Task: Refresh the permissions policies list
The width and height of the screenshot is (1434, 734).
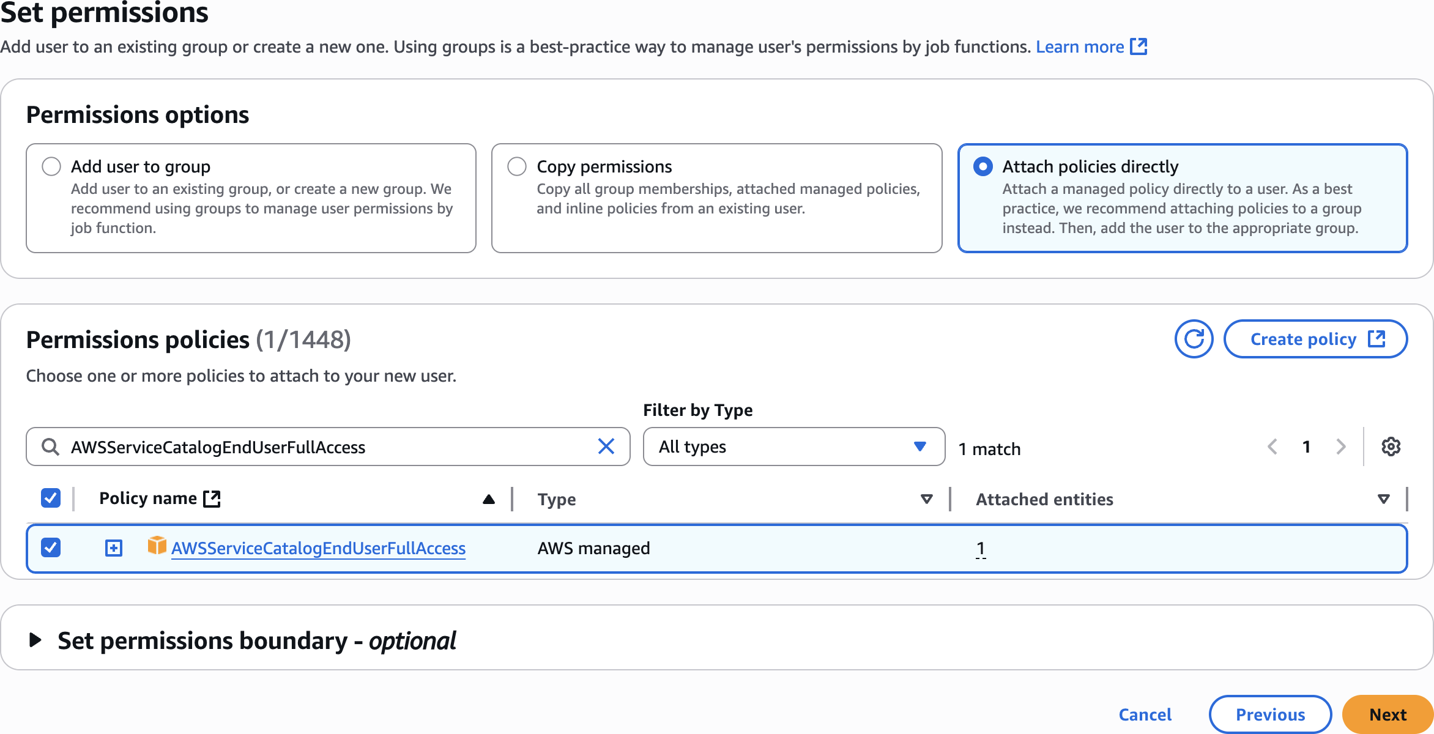Action: pyautogui.click(x=1194, y=339)
